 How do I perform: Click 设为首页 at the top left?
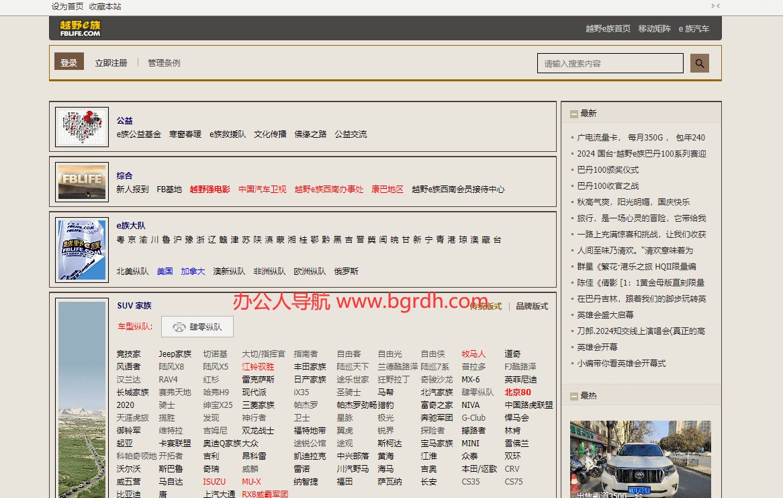coord(67,6)
